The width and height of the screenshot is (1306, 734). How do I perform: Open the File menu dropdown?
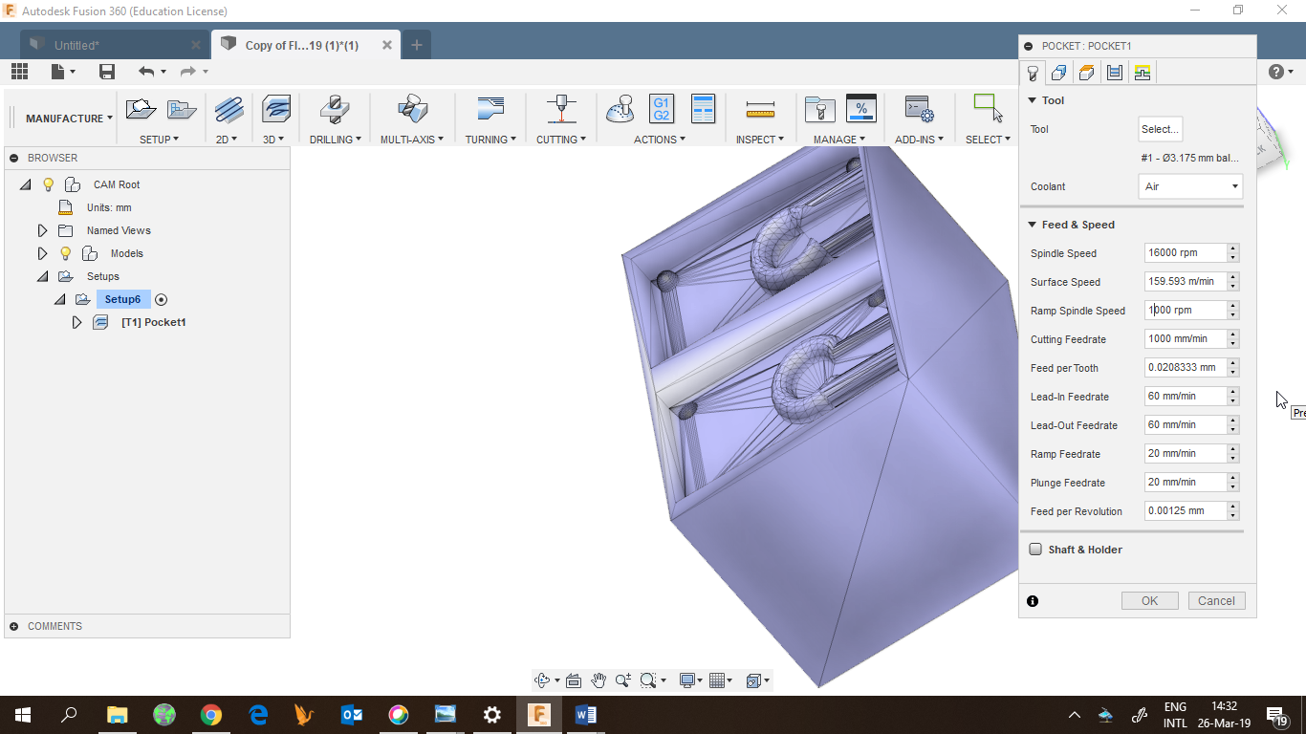pyautogui.click(x=63, y=72)
